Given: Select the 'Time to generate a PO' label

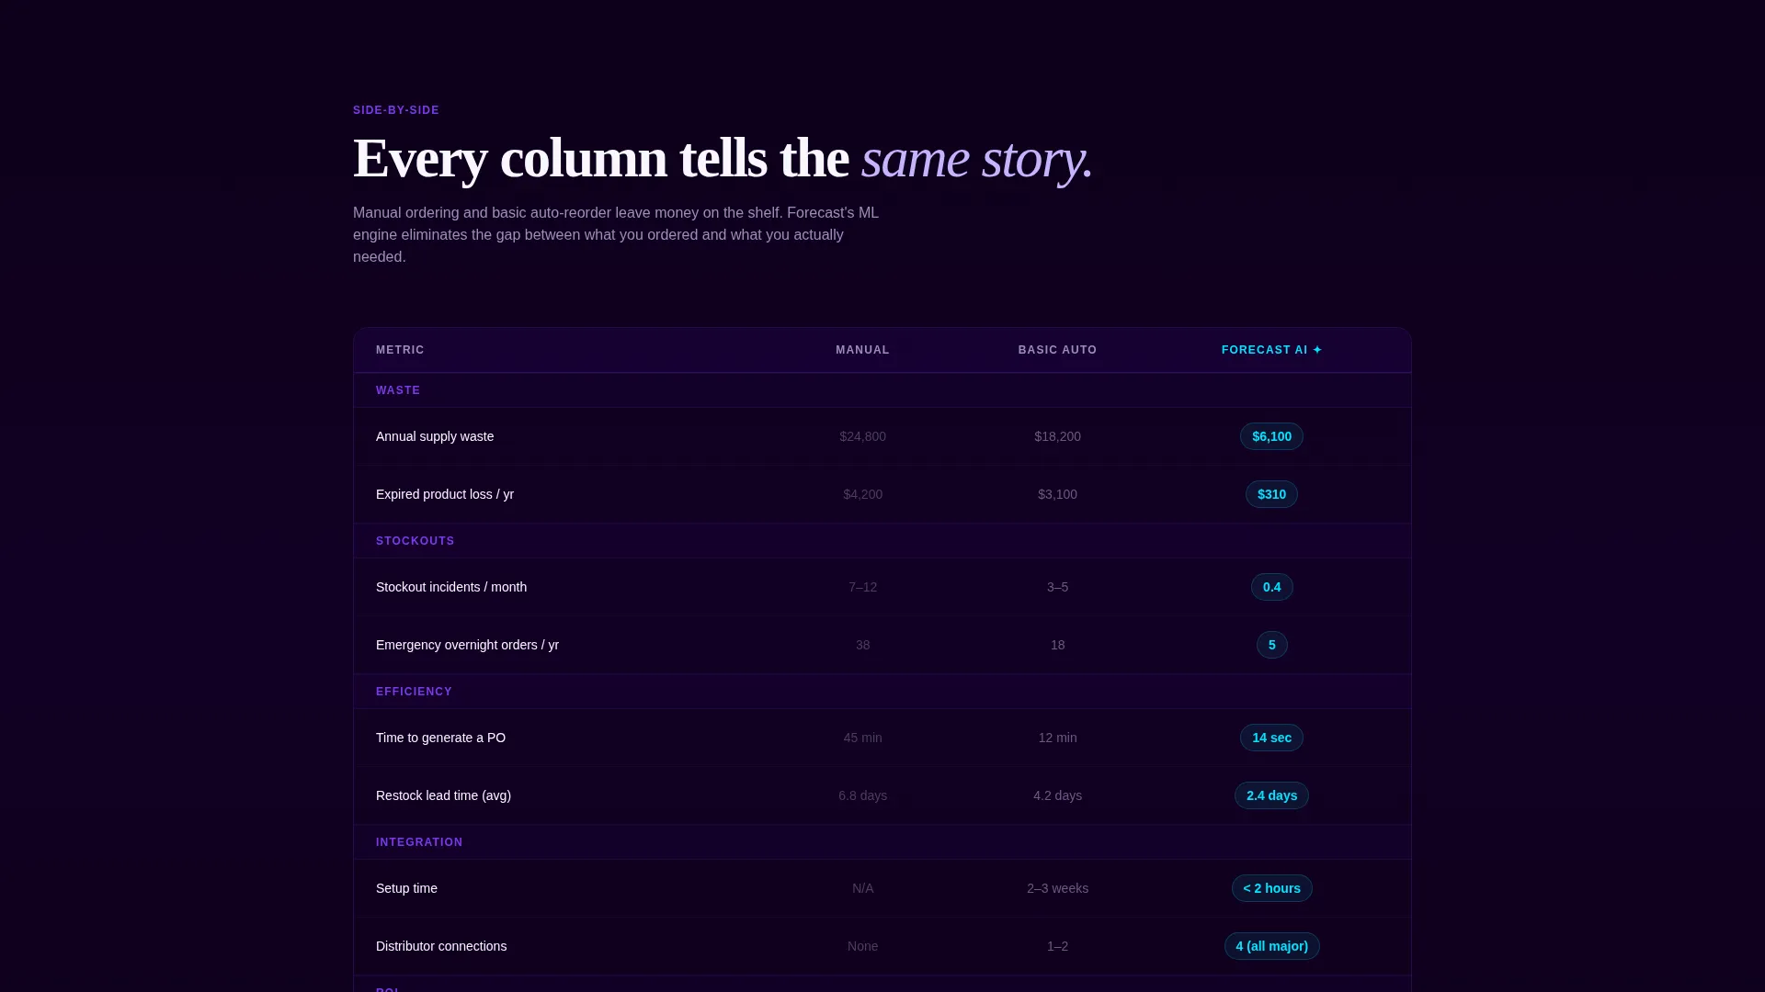Looking at the screenshot, I should (x=440, y=738).
